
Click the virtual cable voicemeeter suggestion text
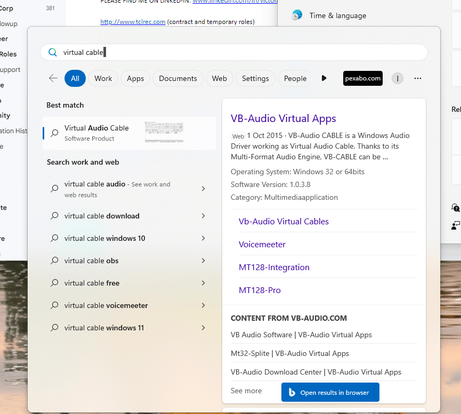click(x=106, y=305)
